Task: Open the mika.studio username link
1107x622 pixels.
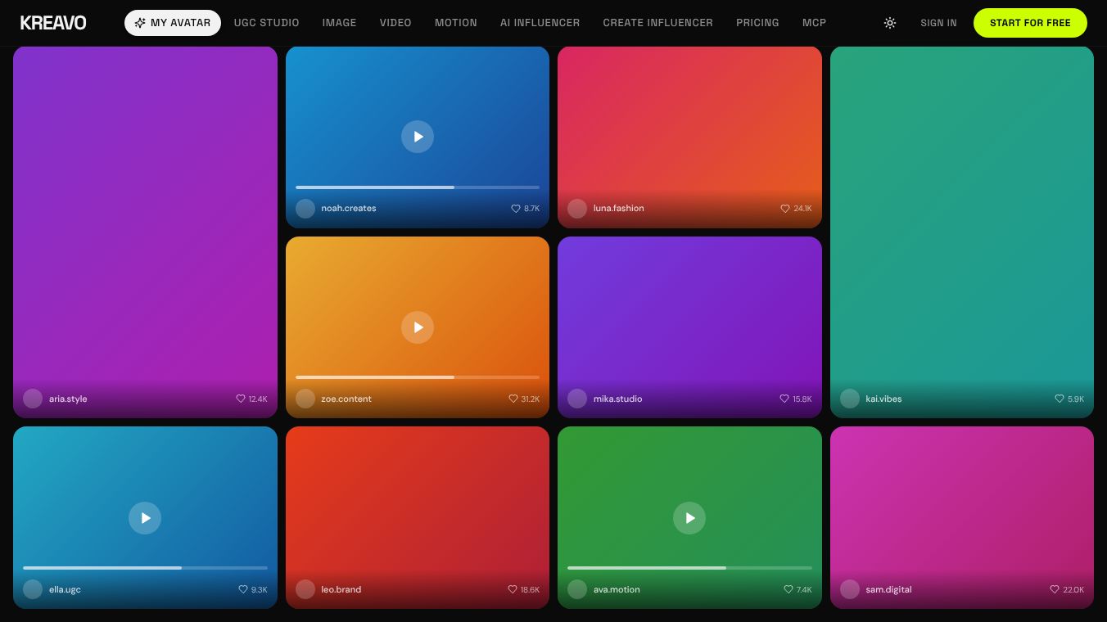Action: (618, 399)
